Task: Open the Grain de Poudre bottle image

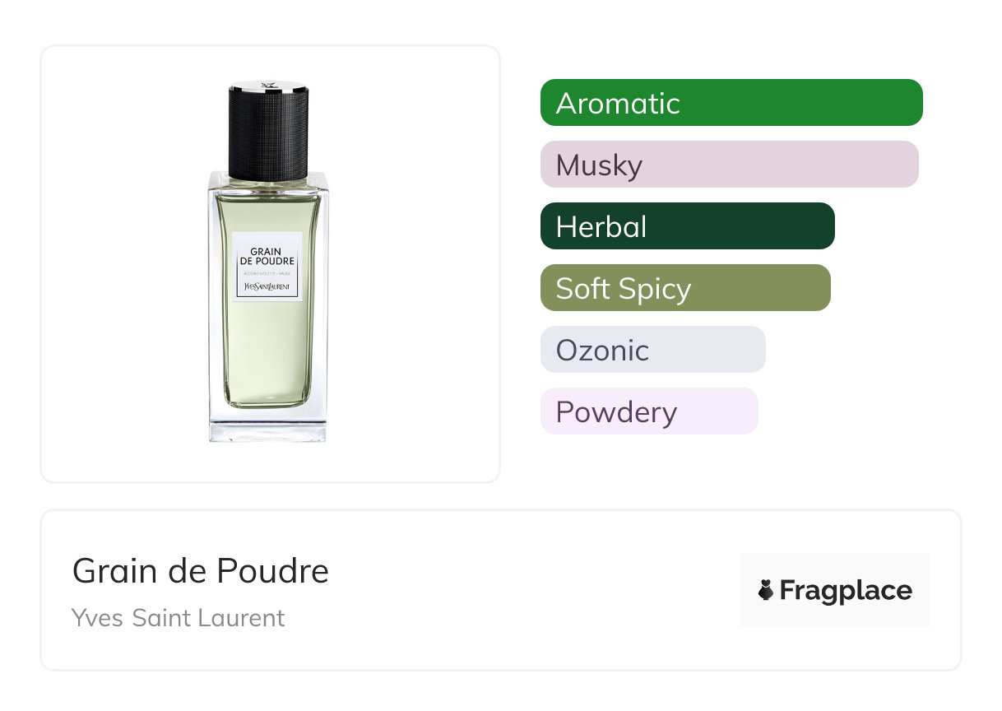Action: tap(267, 262)
